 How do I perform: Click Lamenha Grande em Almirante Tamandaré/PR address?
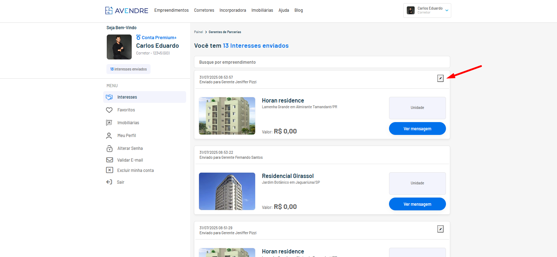(299, 107)
